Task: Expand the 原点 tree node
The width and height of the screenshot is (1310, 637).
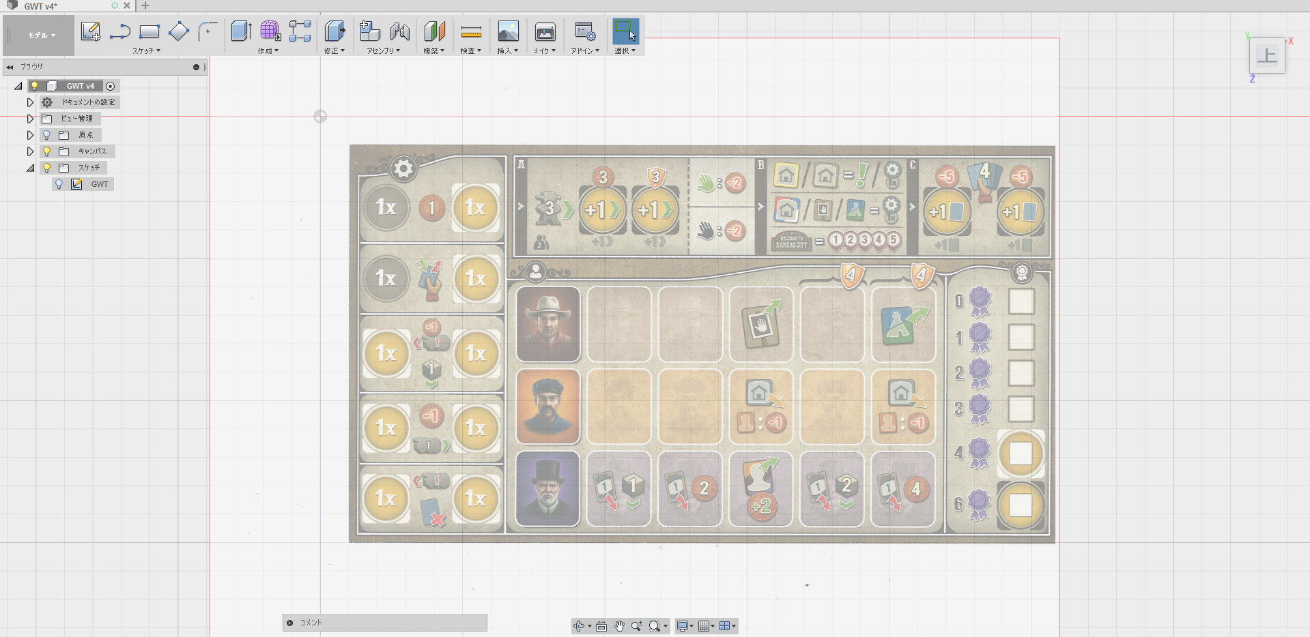Action: click(30, 135)
